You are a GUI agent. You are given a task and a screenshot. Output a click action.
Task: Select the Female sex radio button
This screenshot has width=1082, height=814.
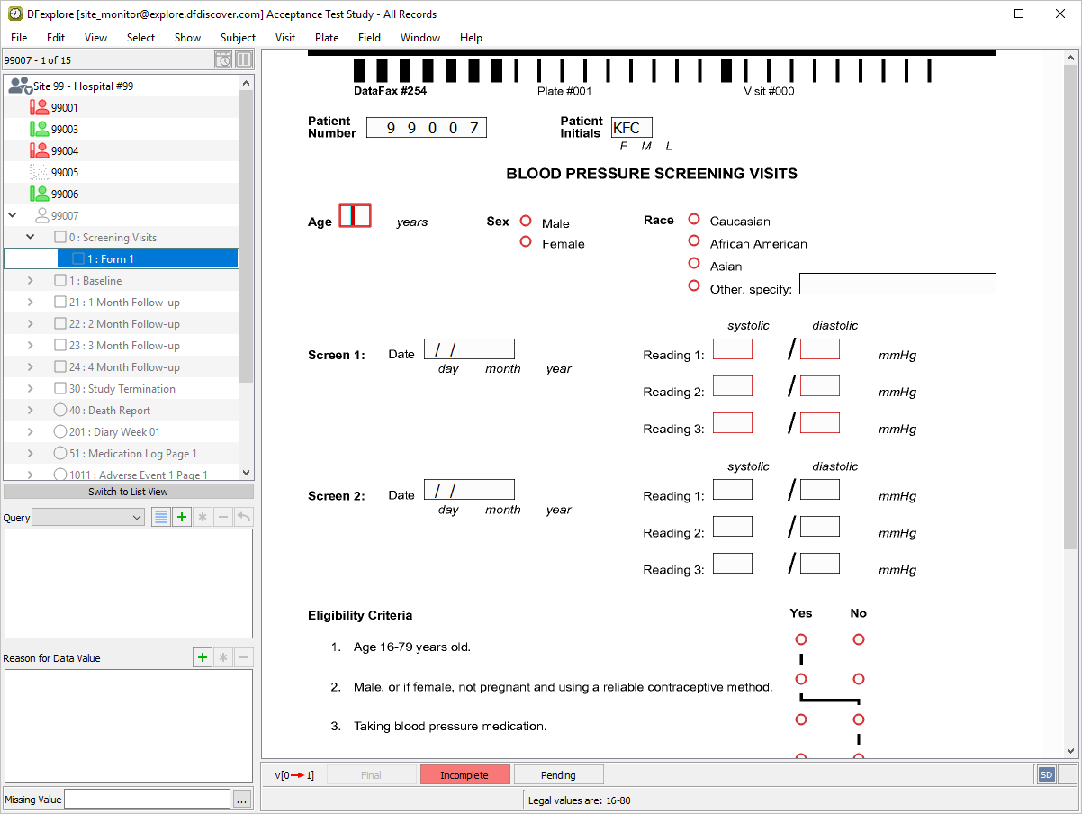coord(526,241)
